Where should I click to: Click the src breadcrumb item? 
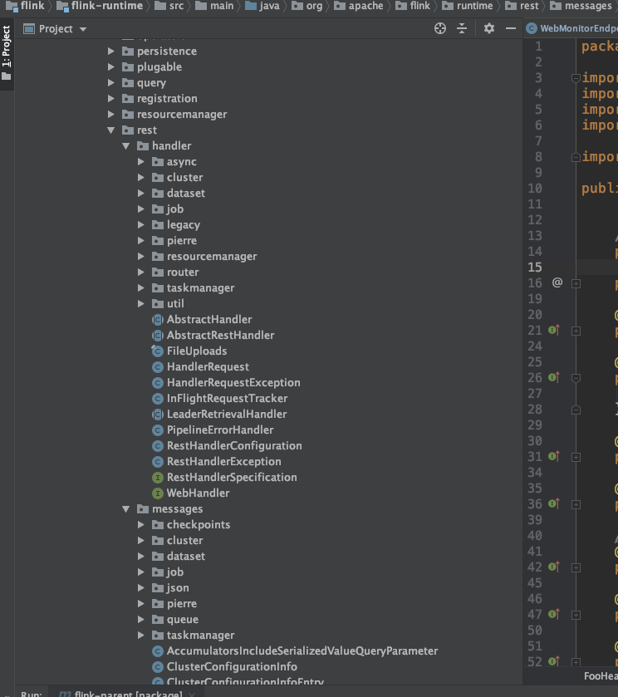pos(169,6)
